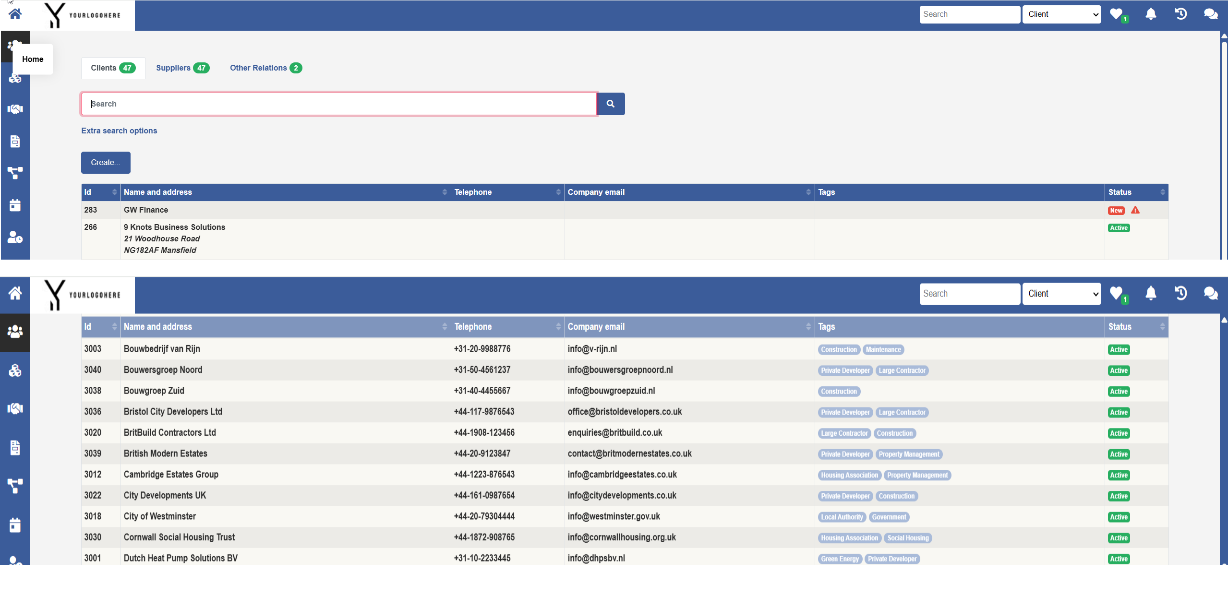Click the calendar icon in the upper sidebar

pyautogui.click(x=15, y=205)
